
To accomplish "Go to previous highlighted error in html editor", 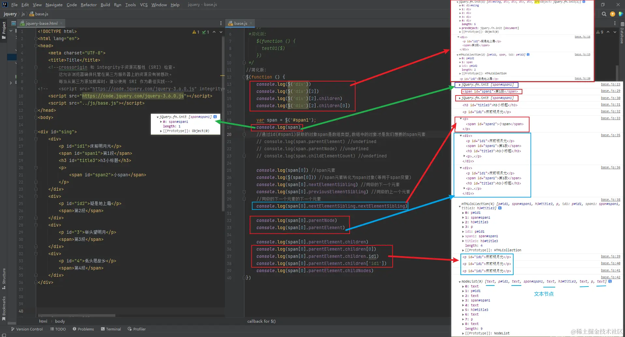I will 214,32.
